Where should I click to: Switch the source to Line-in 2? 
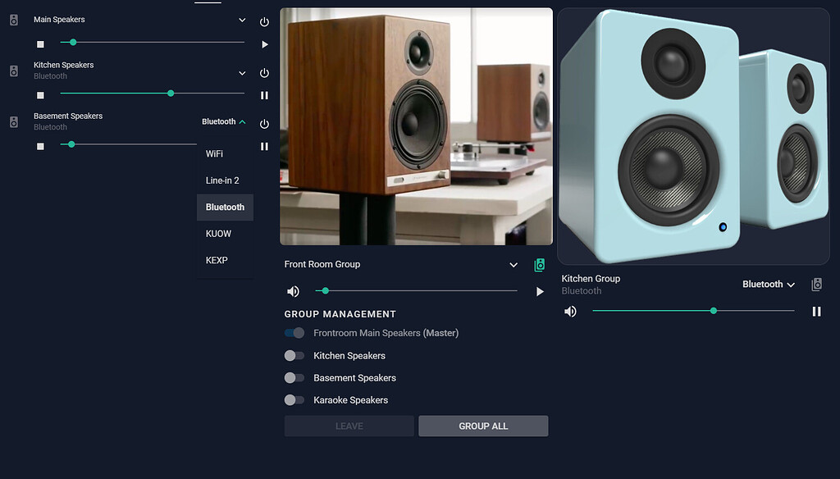pyautogui.click(x=221, y=180)
